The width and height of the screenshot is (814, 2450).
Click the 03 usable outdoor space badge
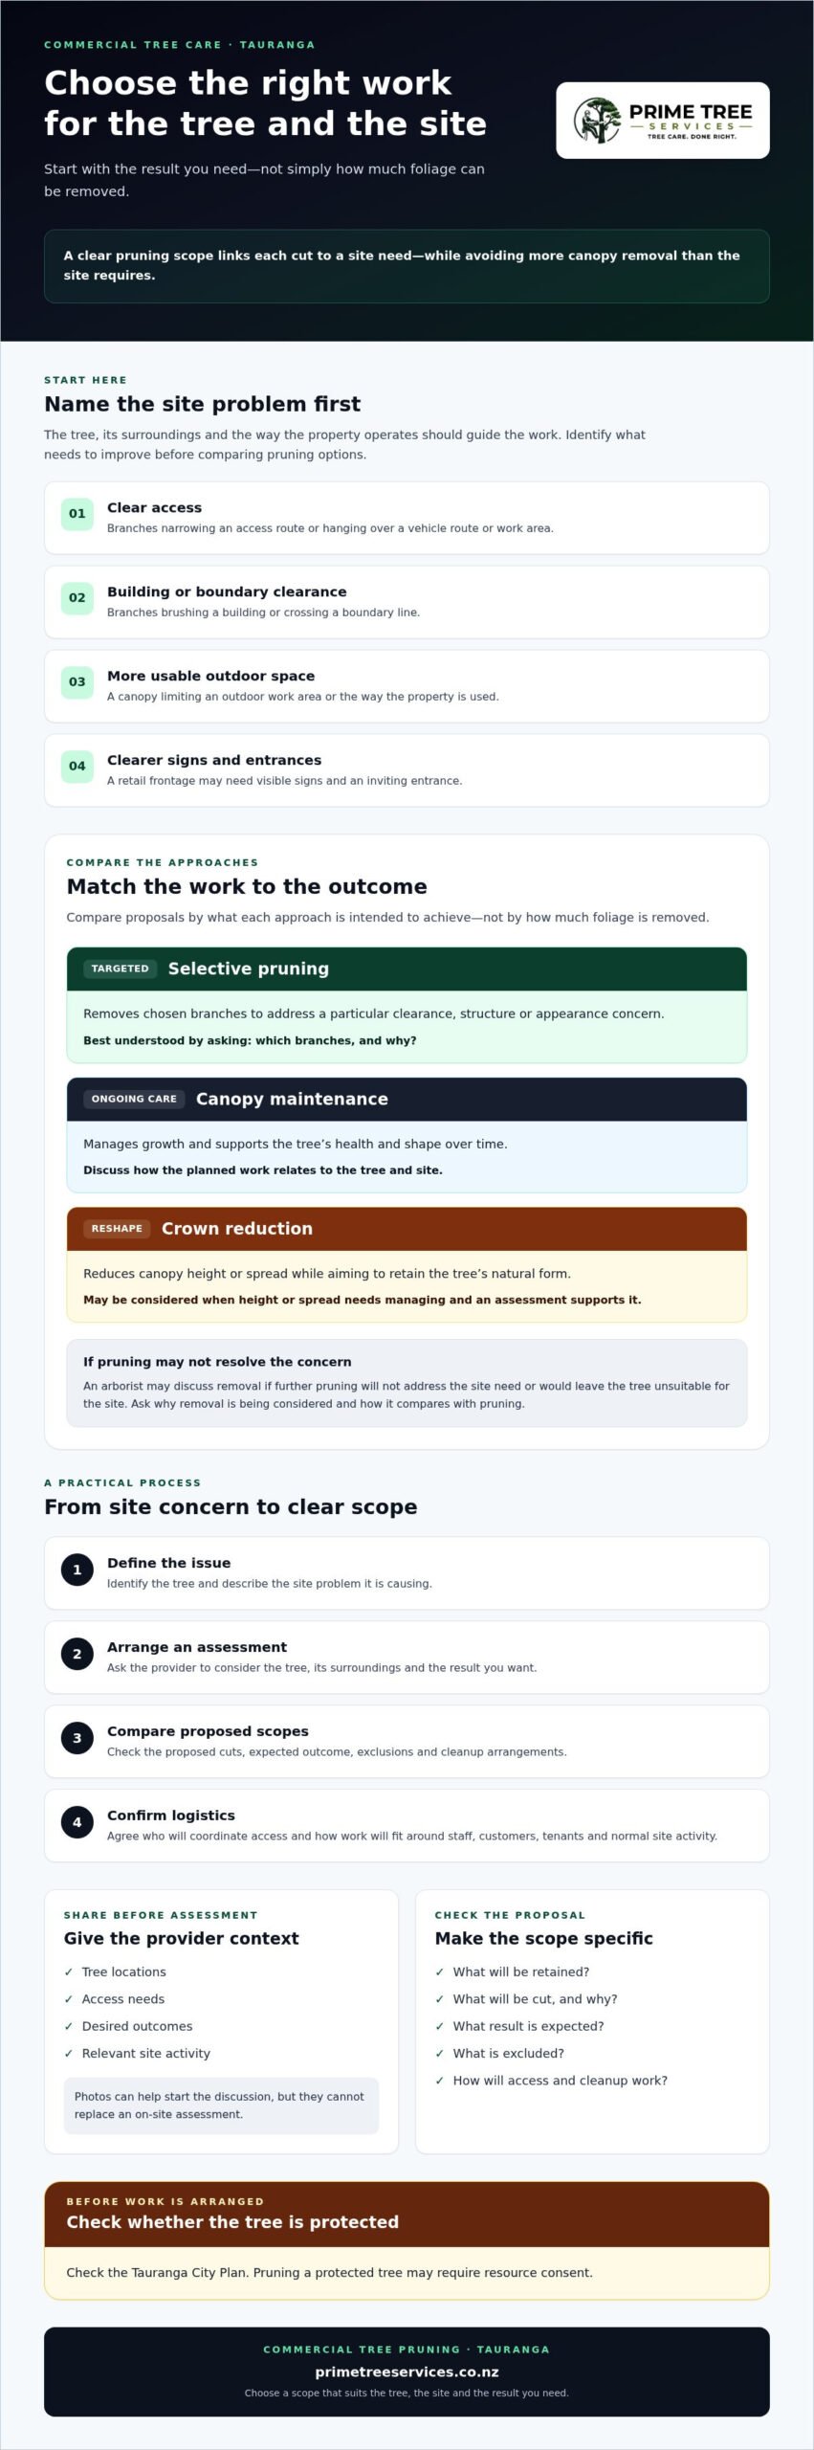pos(77,682)
